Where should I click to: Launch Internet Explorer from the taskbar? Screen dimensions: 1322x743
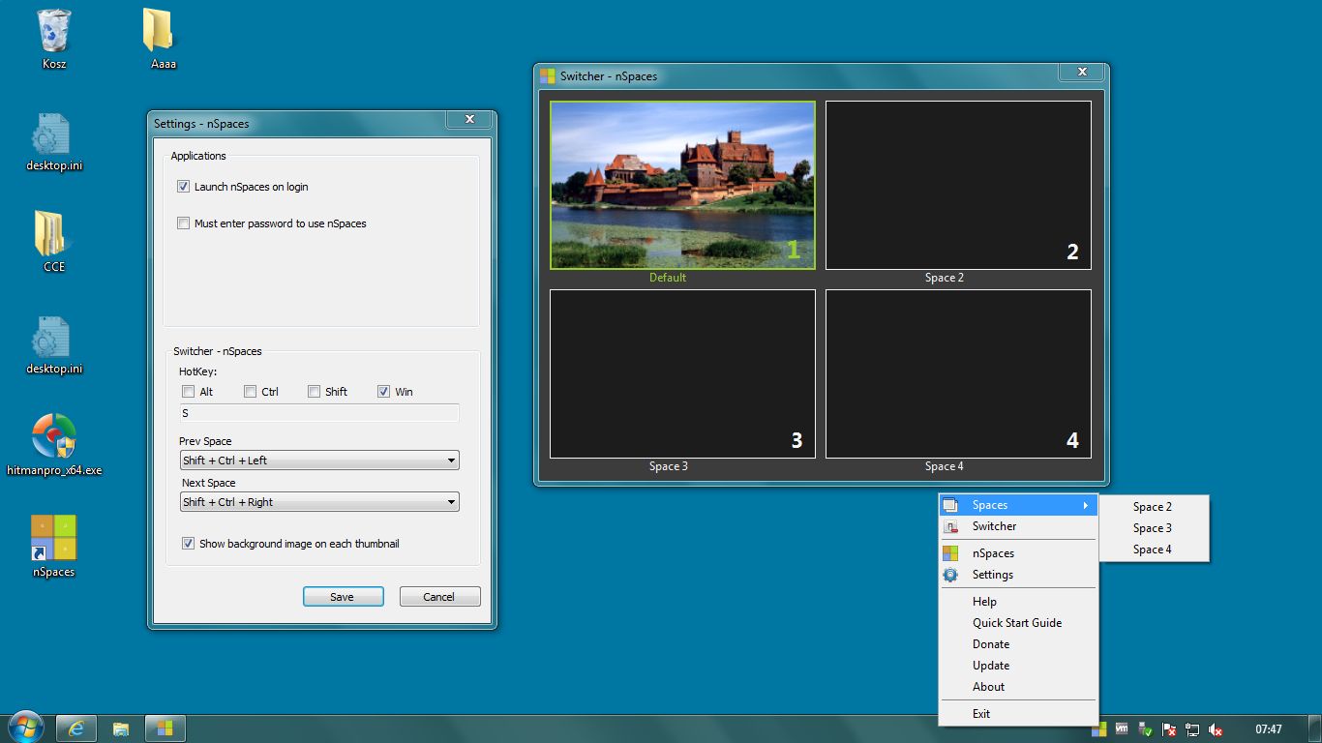(76, 728)
